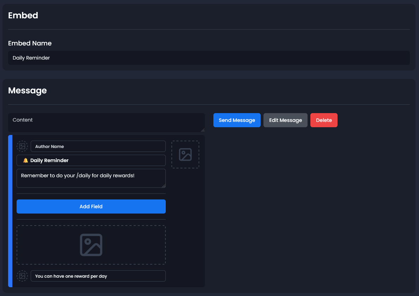Viewport: 419px width, 296px height.
Task: Click the Daily Reminder embed title field
Action: point(91,160)
